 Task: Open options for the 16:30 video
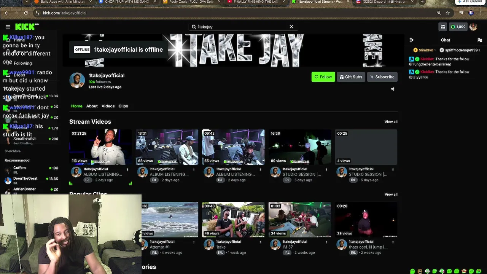326,169
